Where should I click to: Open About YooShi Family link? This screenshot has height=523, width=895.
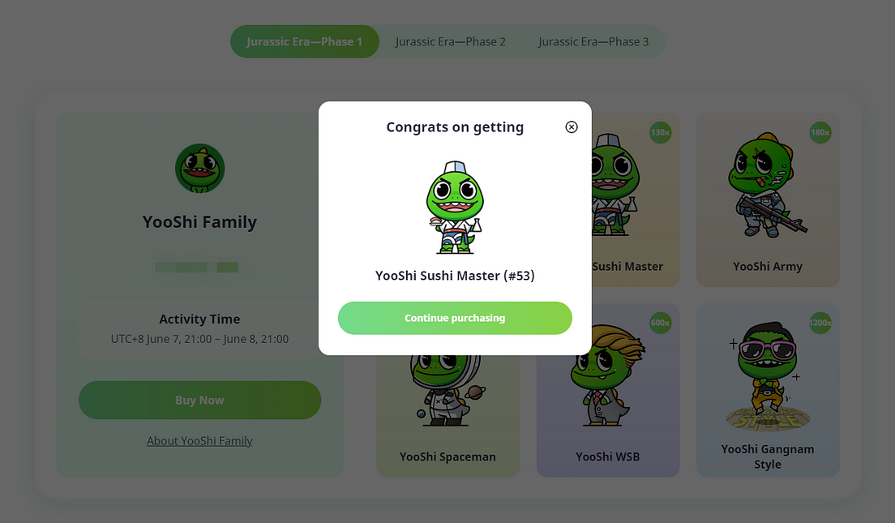(199, 441)
